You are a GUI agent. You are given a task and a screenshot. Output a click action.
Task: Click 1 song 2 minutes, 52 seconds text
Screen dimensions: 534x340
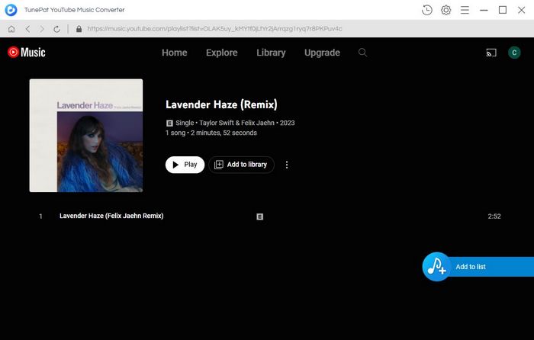tap(211, 133)
